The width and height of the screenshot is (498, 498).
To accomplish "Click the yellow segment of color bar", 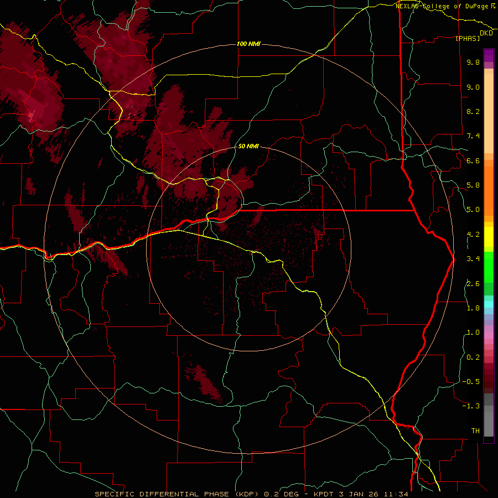I will pyautogui.click(x=489, y=237).
